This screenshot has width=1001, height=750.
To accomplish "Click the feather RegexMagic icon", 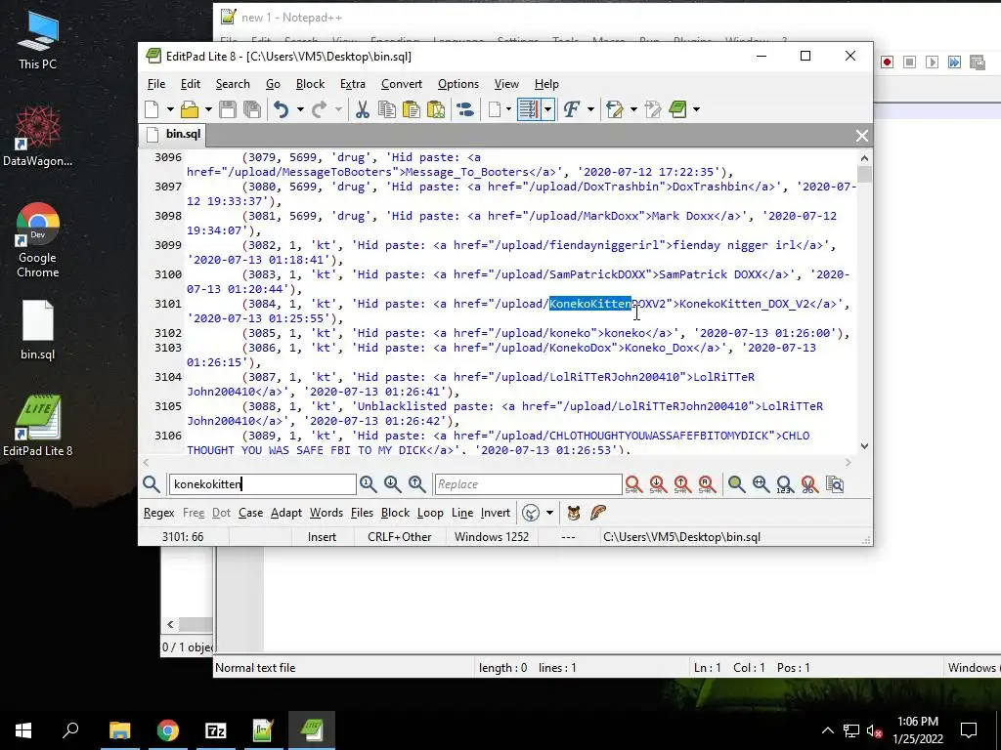I will [597, 513].
